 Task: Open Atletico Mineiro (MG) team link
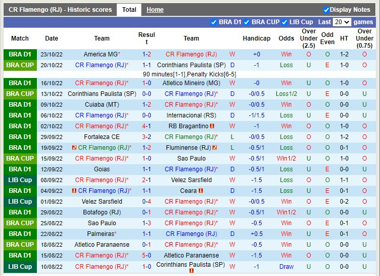coord(191,83)
